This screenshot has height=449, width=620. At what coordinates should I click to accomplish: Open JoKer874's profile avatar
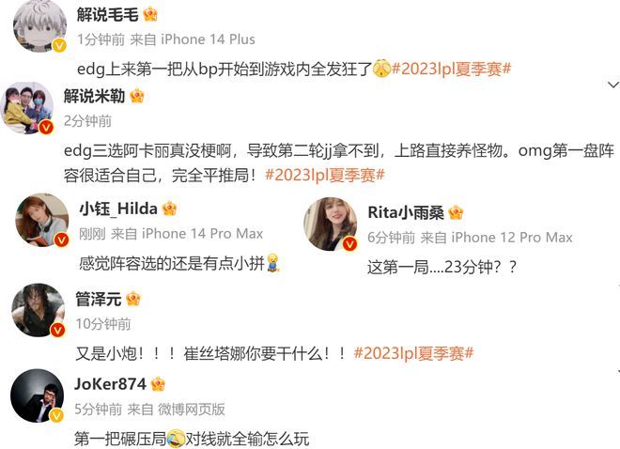pos(38,395)
